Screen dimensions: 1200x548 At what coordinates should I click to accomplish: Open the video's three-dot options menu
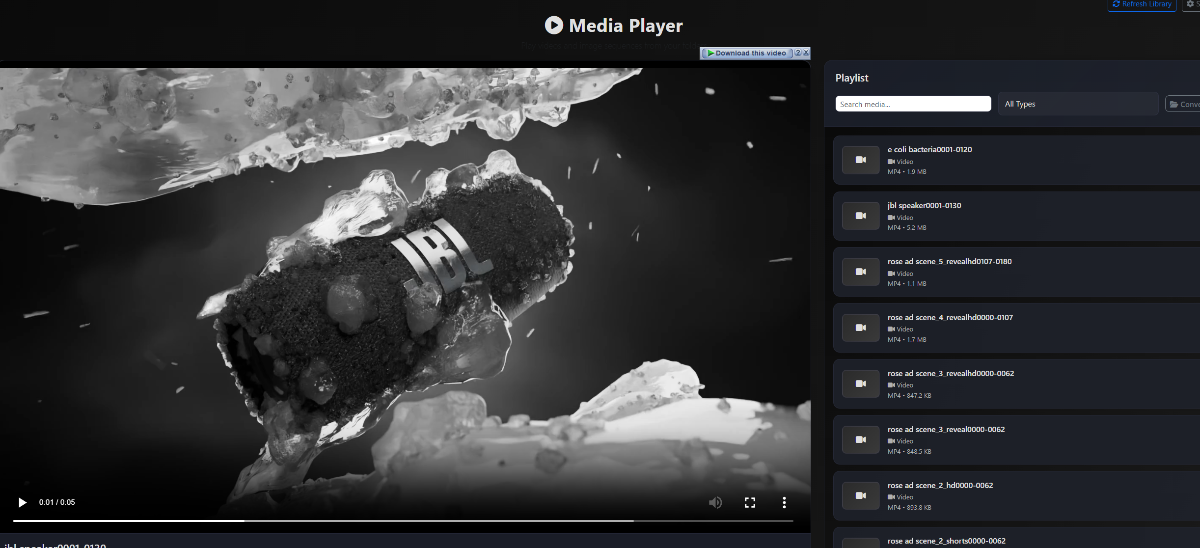784,502
